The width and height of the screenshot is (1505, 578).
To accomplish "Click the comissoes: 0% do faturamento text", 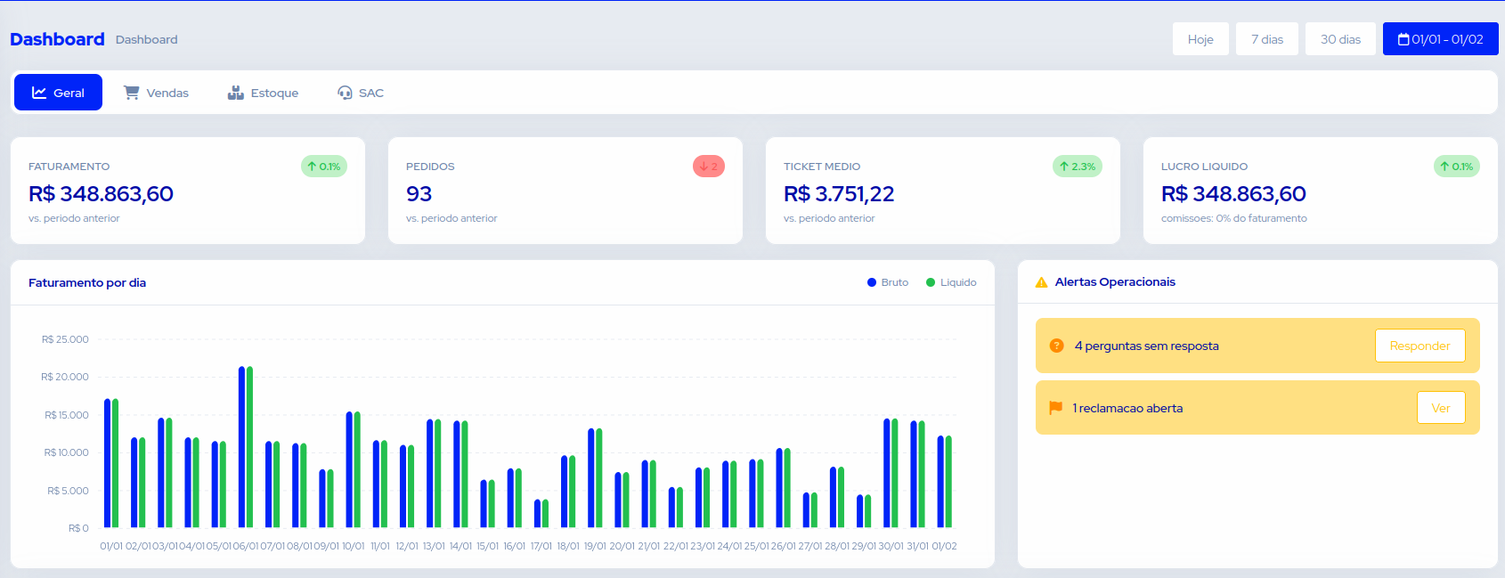I will click(x=1234, y=218).
